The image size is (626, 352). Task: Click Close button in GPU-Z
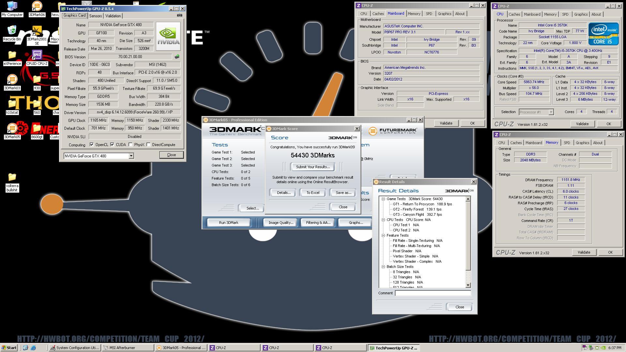click(171, 155)
